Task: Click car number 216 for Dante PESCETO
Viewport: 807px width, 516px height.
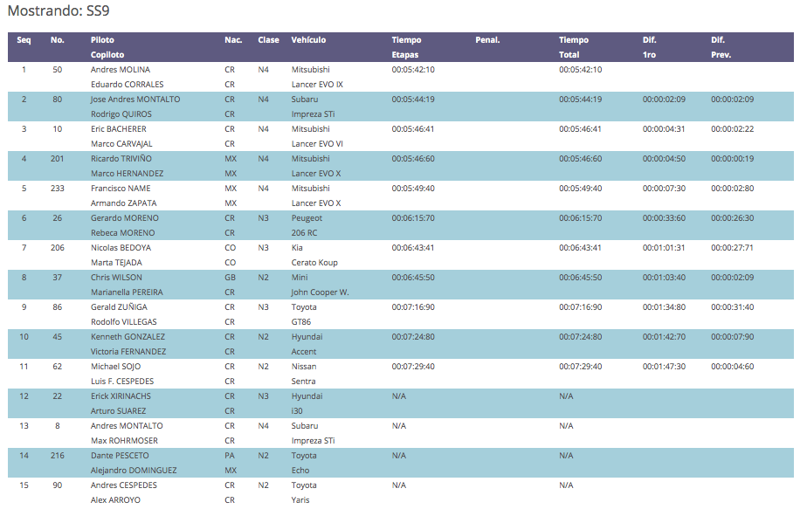Action: (x=57, y=456)
